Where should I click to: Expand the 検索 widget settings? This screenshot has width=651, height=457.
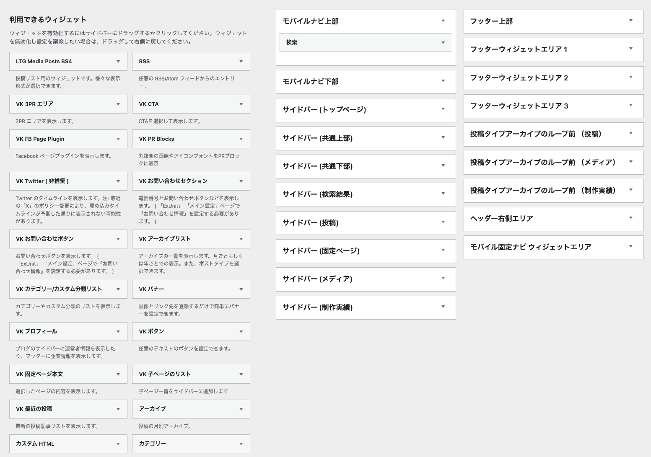pyautogui.click(x=443, y=43)
